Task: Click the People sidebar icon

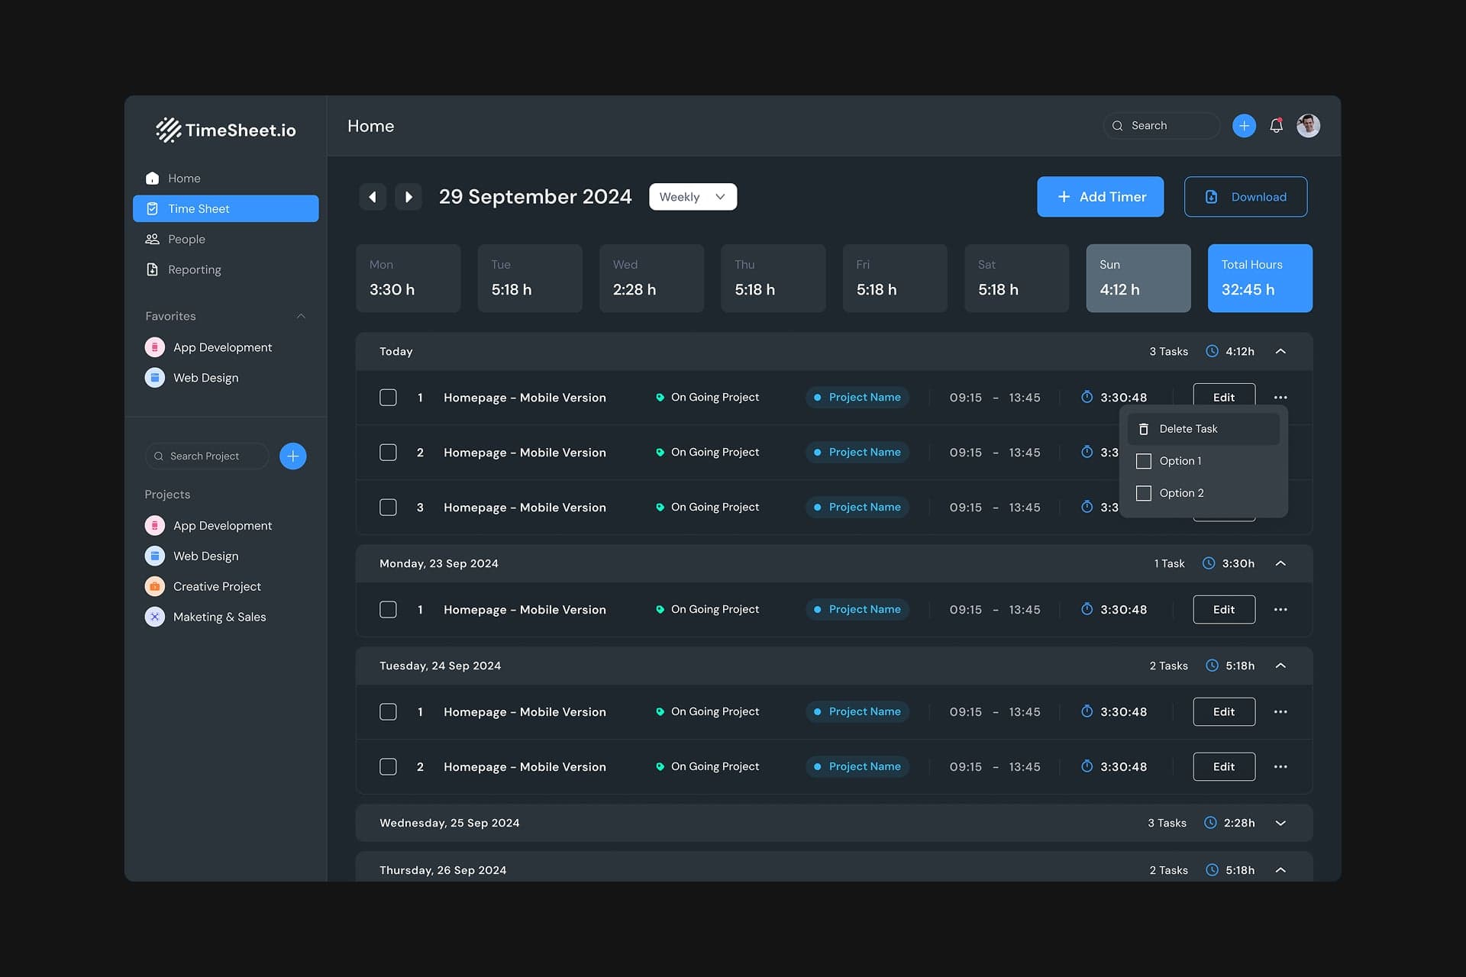Action: point(153,239)
